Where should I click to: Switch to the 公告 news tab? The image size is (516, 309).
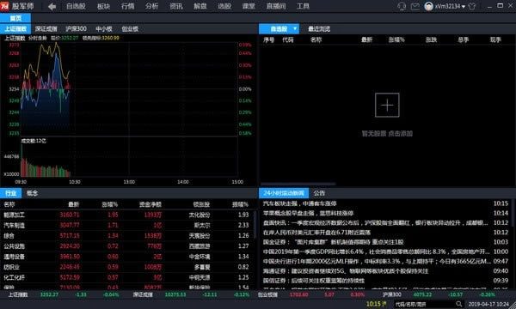(319, 193)
